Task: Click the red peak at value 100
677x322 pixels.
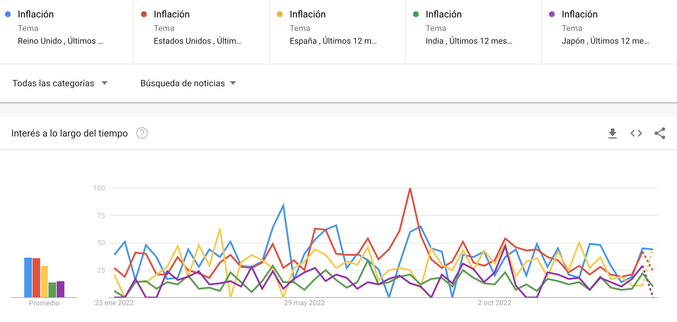Action: [x=410, y=188]
